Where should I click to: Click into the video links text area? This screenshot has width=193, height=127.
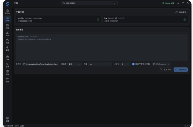pos(102,47)
